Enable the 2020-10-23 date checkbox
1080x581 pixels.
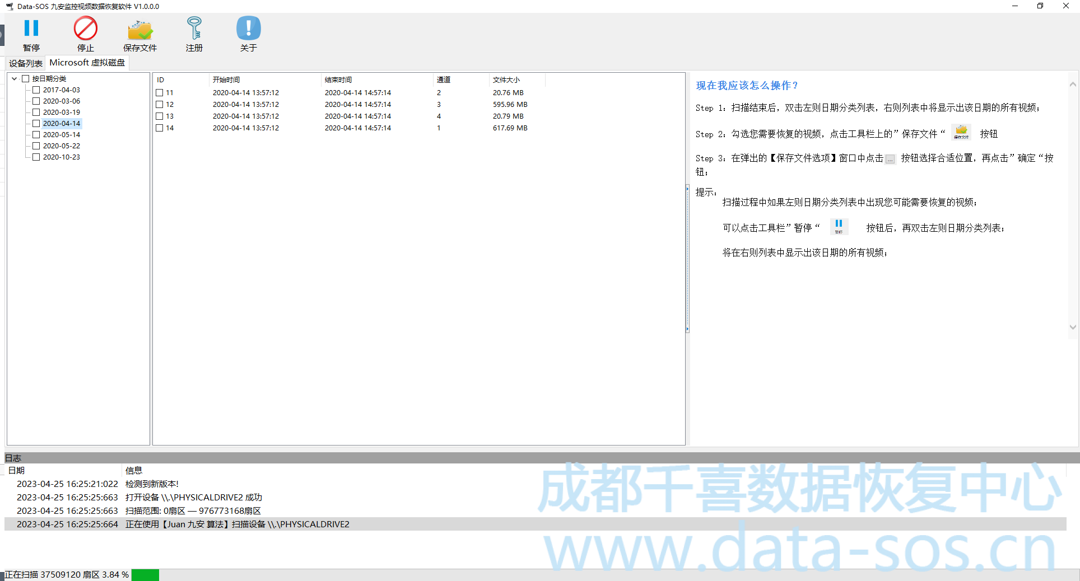click(x=36, y=157)
